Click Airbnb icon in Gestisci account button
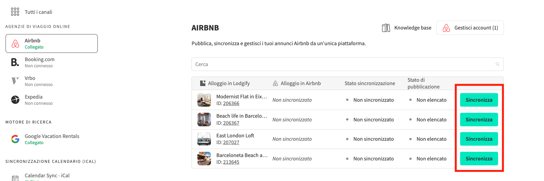The width and height of the screenshot is (544, 181). point(446,28)
